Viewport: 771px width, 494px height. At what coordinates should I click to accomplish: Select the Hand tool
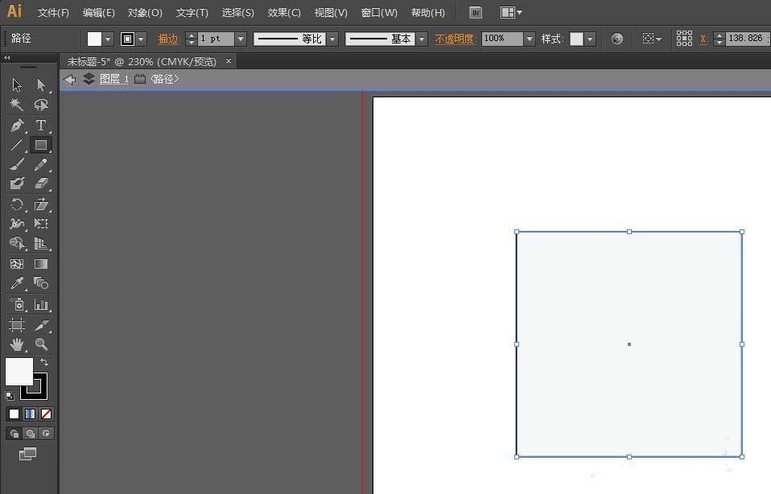(x=17, y=344)
